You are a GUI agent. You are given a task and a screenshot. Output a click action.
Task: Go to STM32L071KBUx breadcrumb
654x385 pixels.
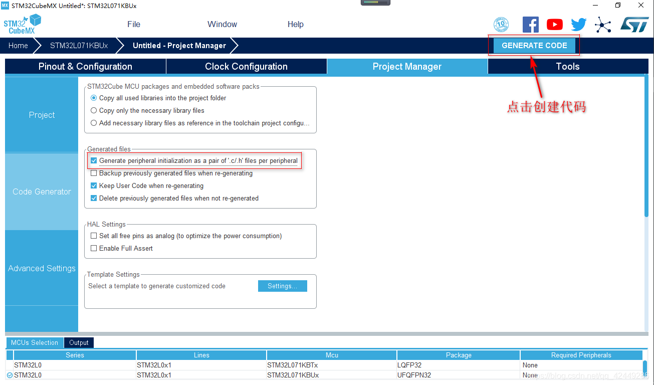79,45
